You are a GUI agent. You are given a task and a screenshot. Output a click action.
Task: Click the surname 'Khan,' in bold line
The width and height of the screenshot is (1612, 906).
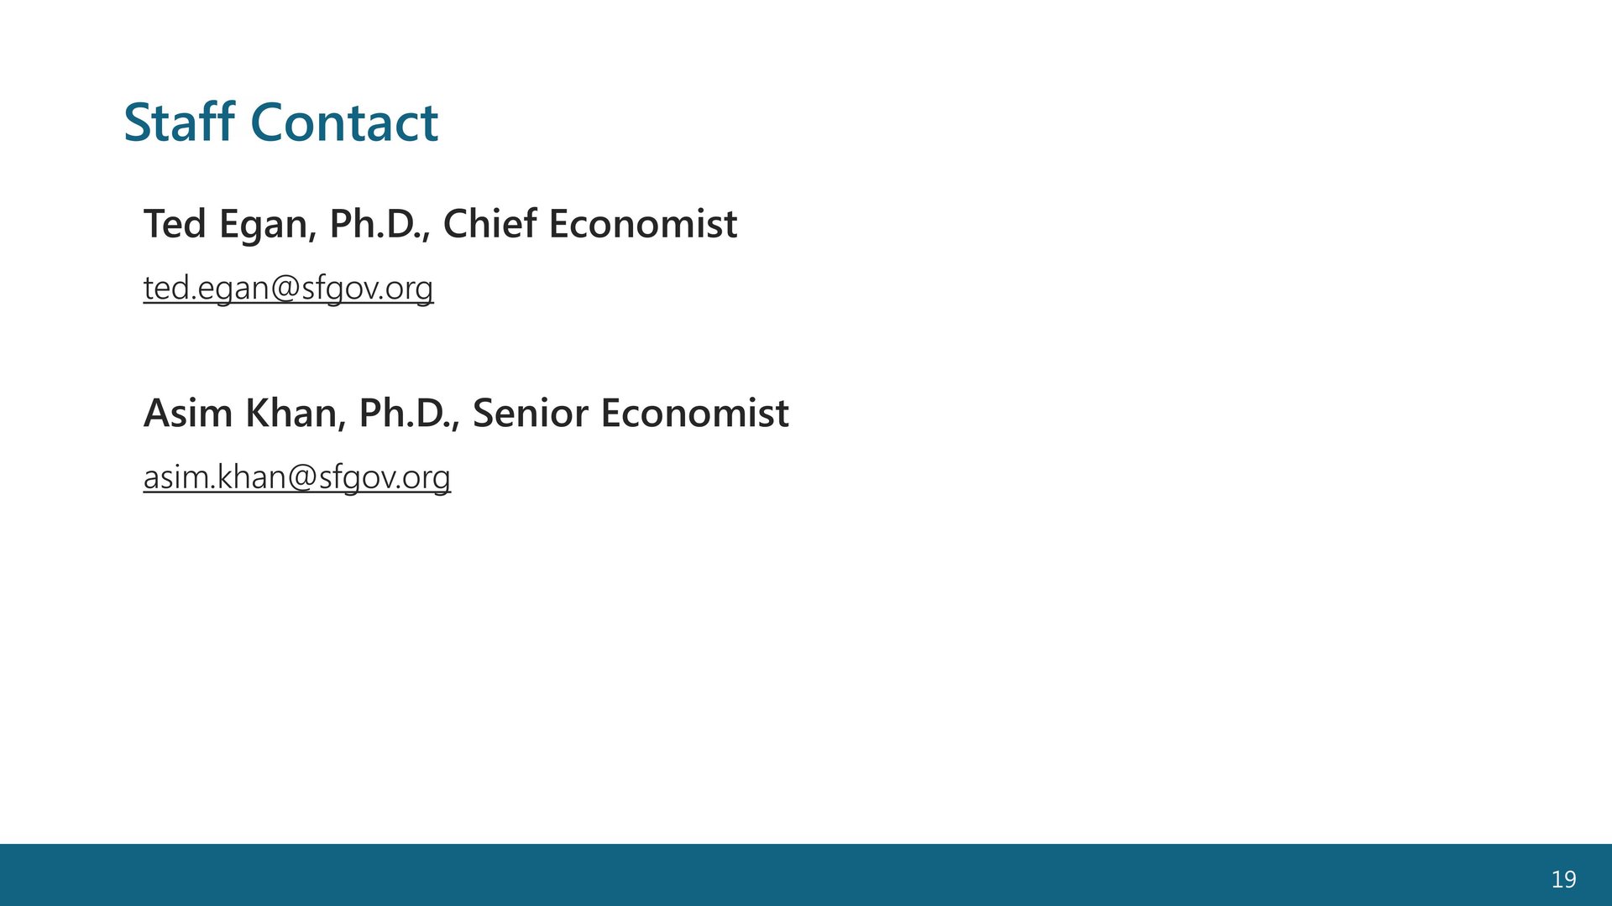tap(296, 414)
